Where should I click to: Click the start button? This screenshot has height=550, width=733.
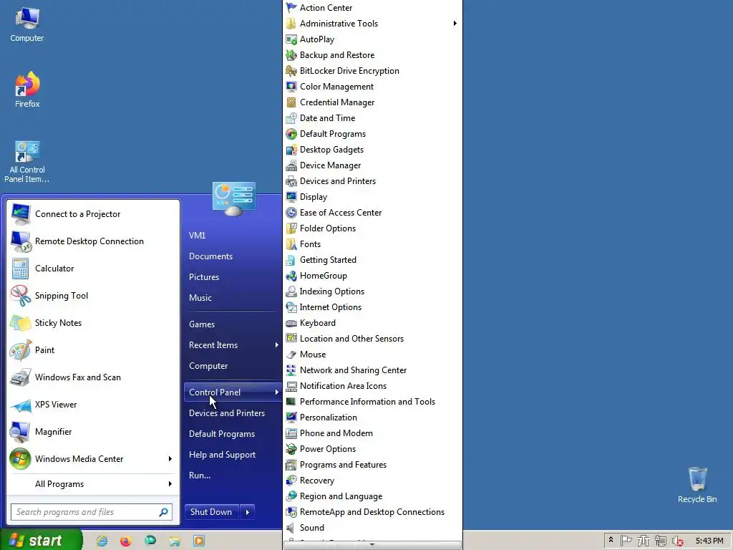[x=41, y=541]
